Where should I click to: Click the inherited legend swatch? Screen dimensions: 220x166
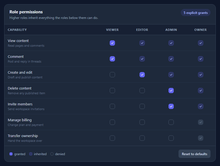pos(31,154)
